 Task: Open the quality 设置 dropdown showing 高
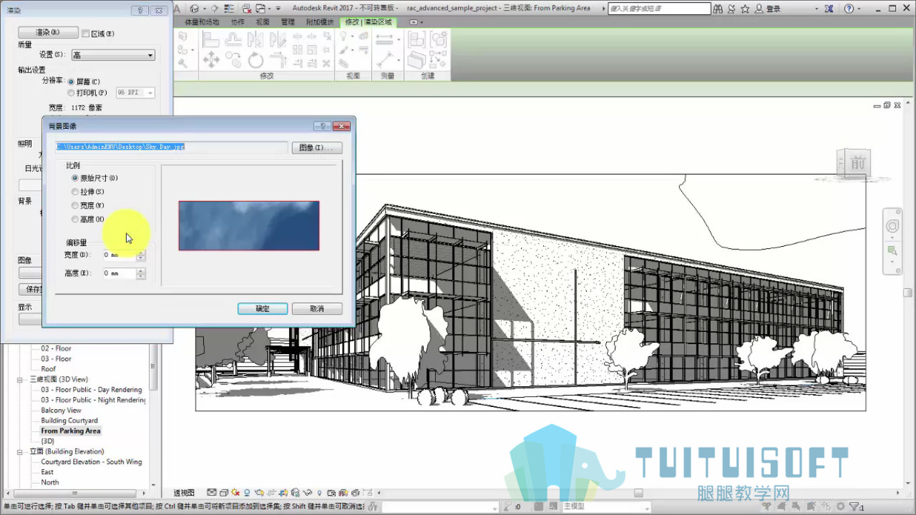113,56
